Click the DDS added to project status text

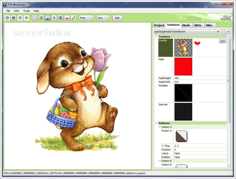(74, 173)
